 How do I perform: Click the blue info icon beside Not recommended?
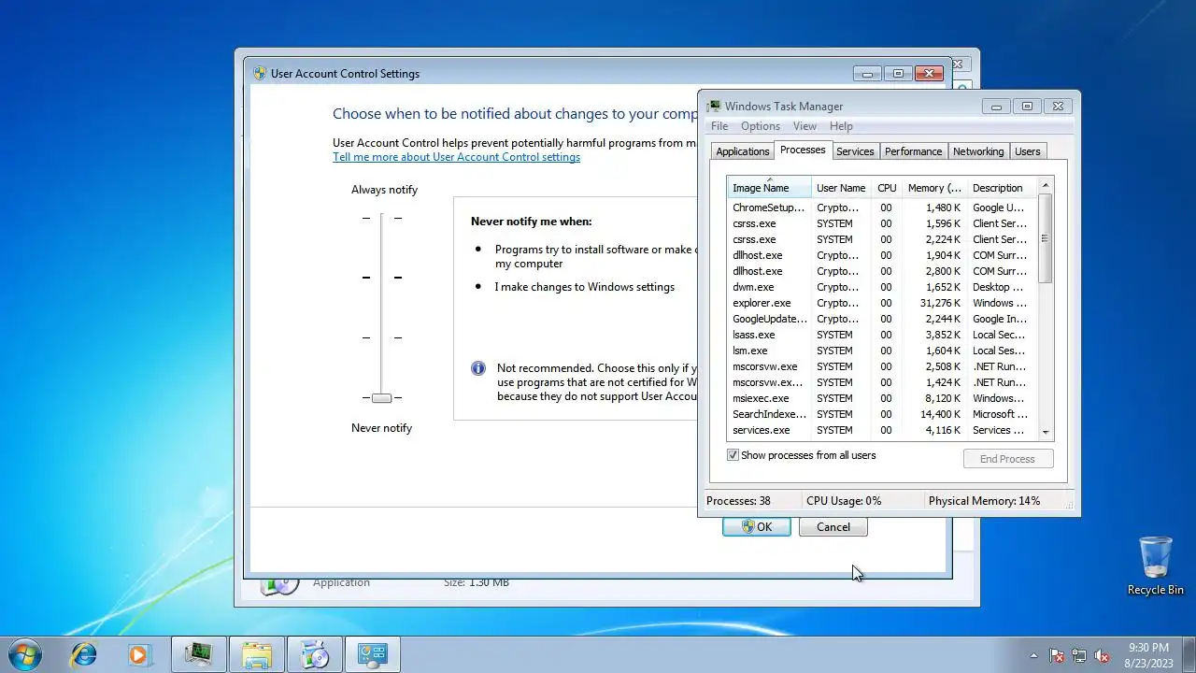[x=477, y=368]
